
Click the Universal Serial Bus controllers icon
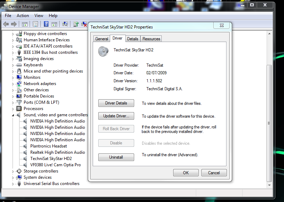pos(19,184)
